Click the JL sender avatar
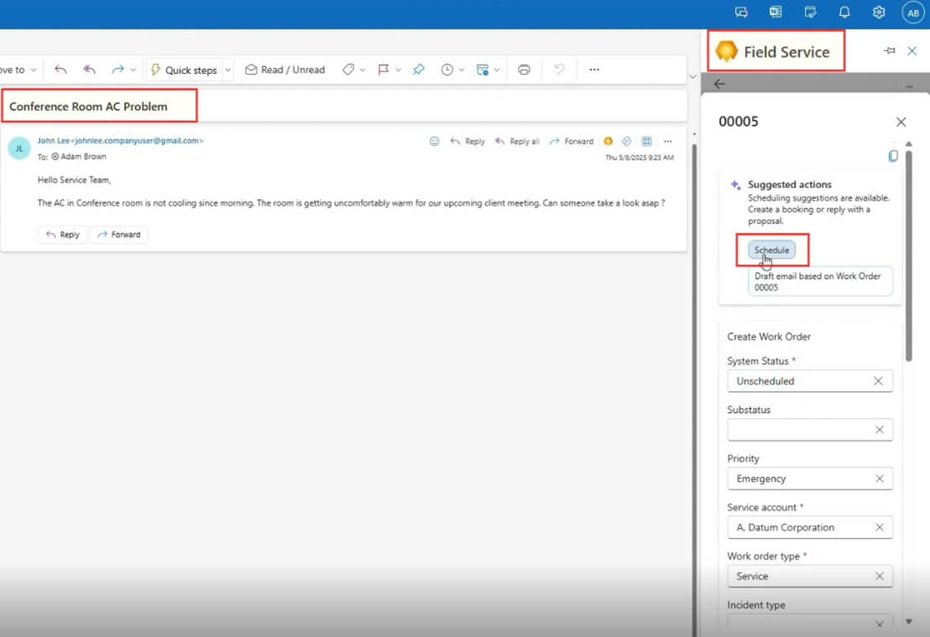The height and width of the screenshot is (637, 930). coord(19,149)
